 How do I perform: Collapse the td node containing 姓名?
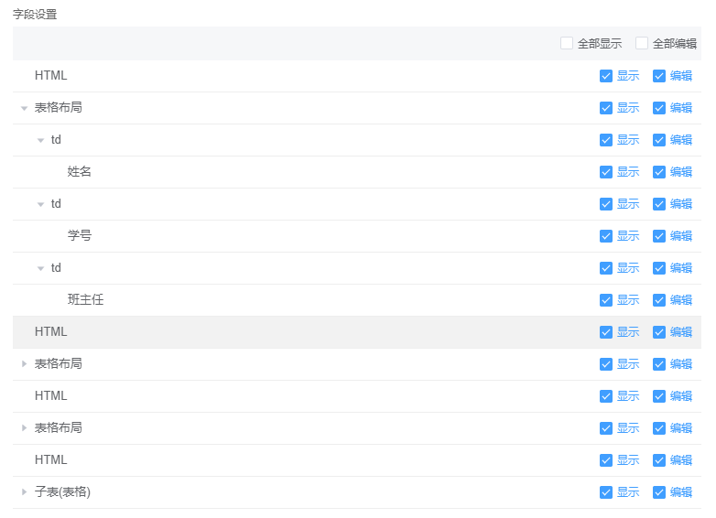click(40, 140)
